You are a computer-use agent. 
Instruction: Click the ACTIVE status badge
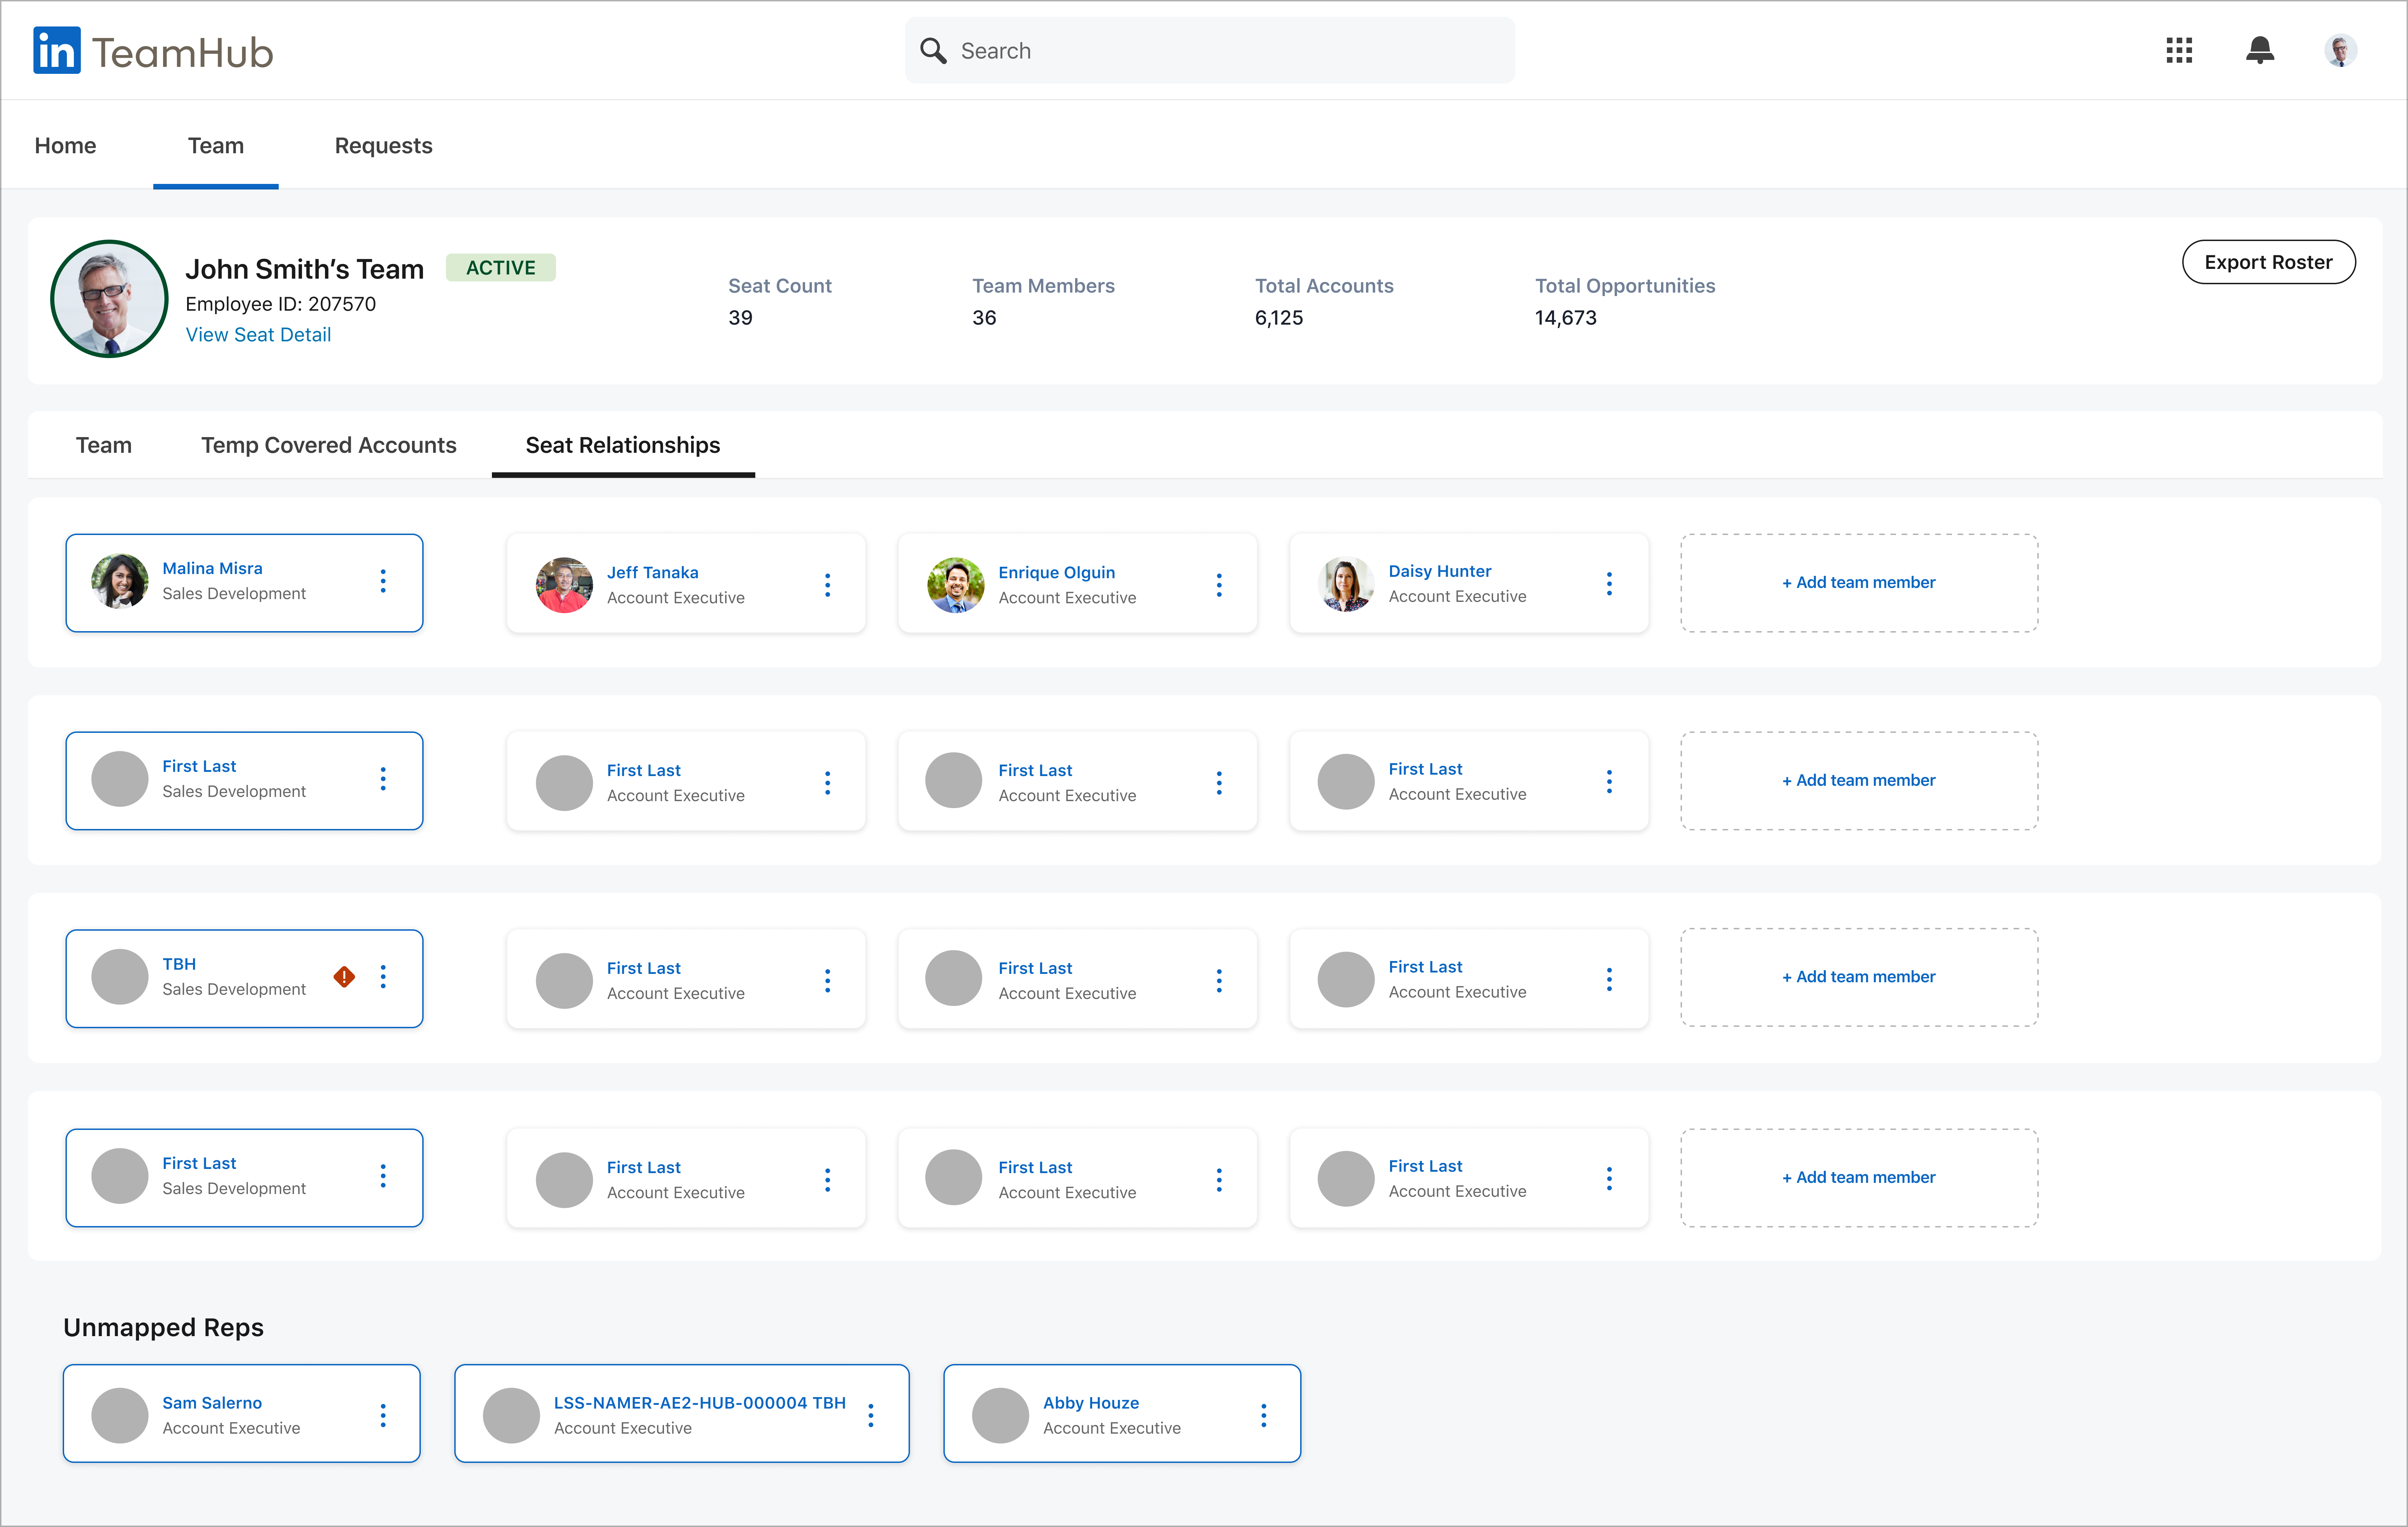(501, 268)
